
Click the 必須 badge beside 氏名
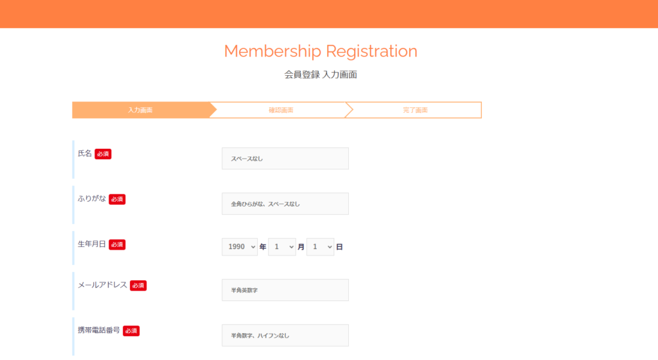(103, 154)
